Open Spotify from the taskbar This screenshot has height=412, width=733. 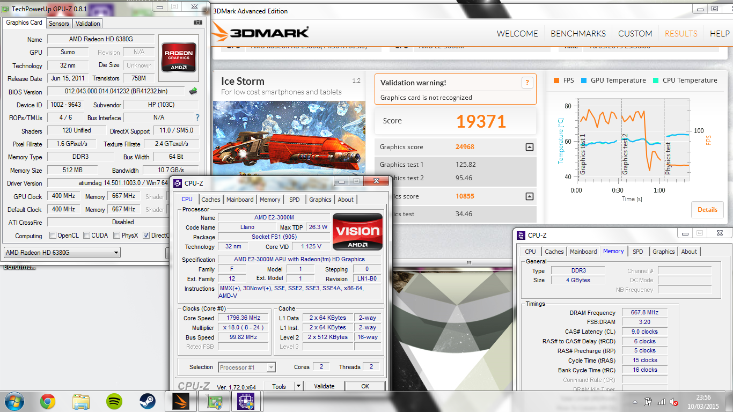click(x=114, y=401)
